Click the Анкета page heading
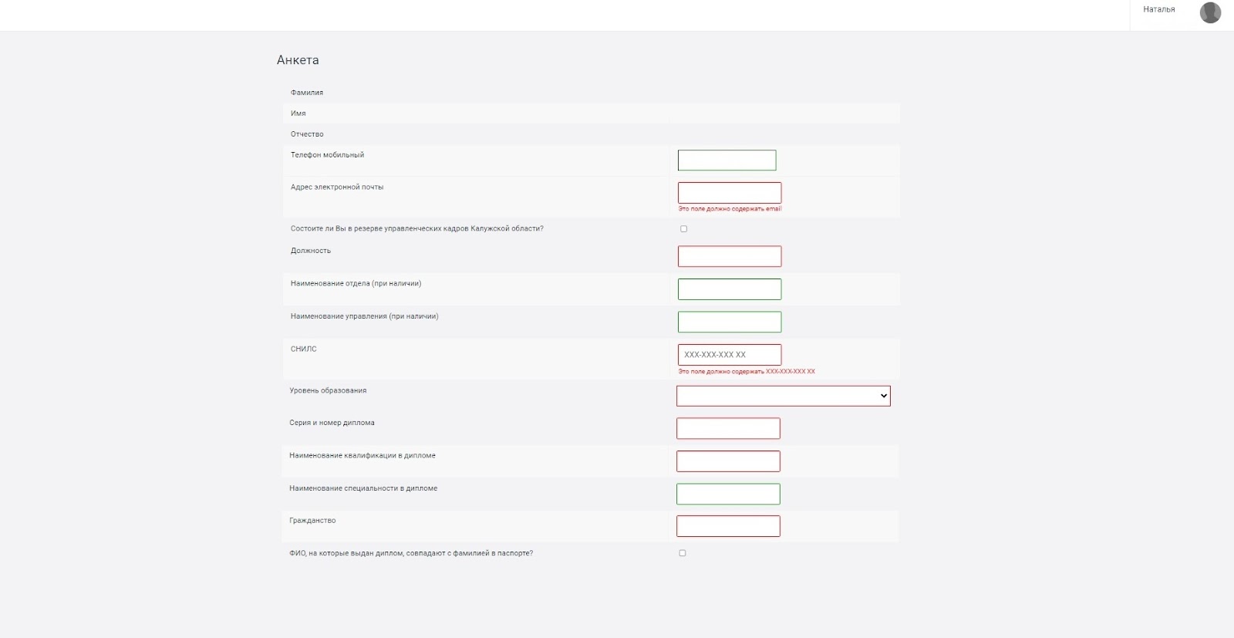This screenshot has width=1234, height=638. pos(298,60)
